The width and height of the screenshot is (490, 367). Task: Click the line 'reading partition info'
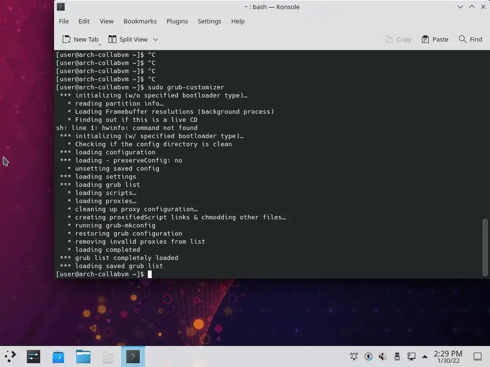[119, 104]
